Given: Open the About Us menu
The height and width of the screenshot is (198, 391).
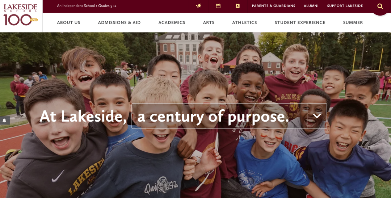Looking at the screenshot, I should tap(68, 22).
